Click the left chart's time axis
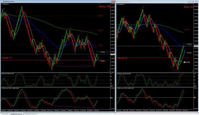 [56, 110]
